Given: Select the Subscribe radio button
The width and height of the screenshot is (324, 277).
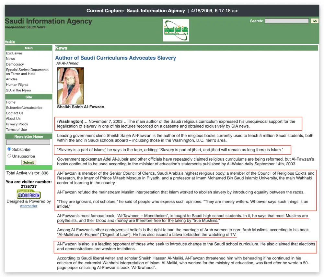Looking at the screenshot, I should pyautogui.click(x=9, y=149).
